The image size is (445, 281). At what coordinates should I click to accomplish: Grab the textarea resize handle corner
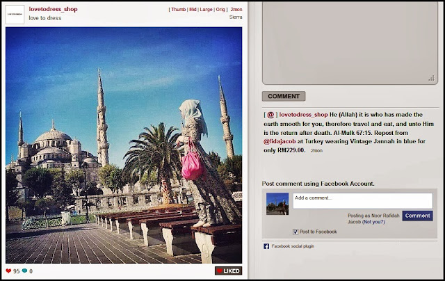click(432, 79)
